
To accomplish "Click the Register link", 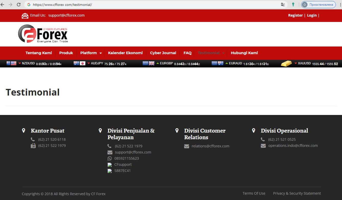I will click(x=295, y=15).
